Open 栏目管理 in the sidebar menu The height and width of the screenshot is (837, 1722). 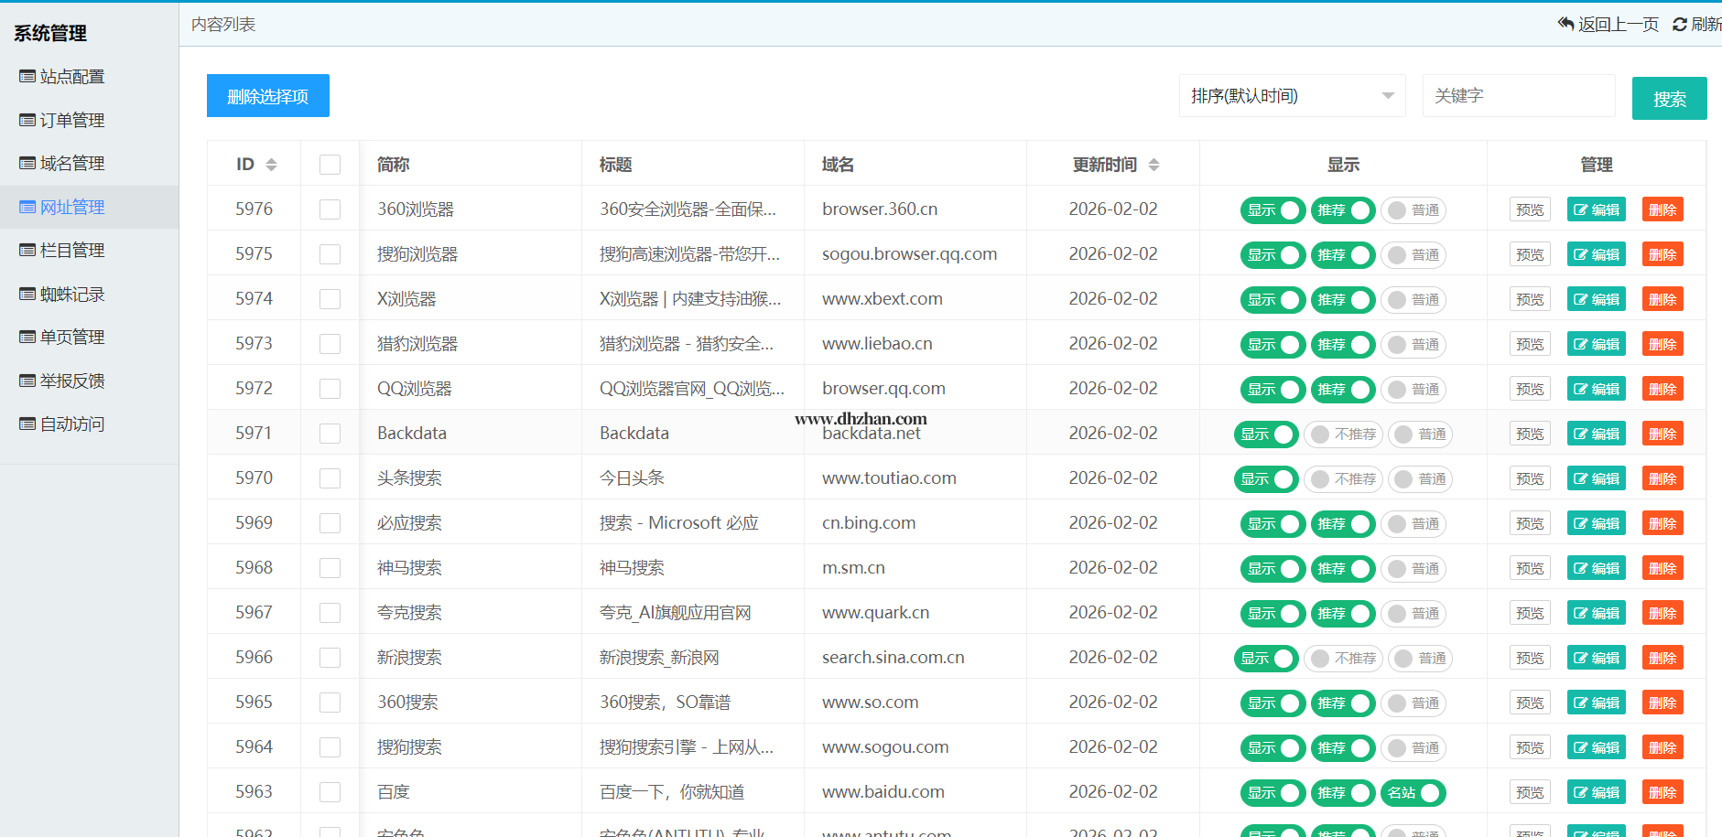(71, 251)
